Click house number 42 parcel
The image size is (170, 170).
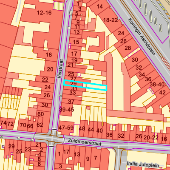click(x=162, y=93)
